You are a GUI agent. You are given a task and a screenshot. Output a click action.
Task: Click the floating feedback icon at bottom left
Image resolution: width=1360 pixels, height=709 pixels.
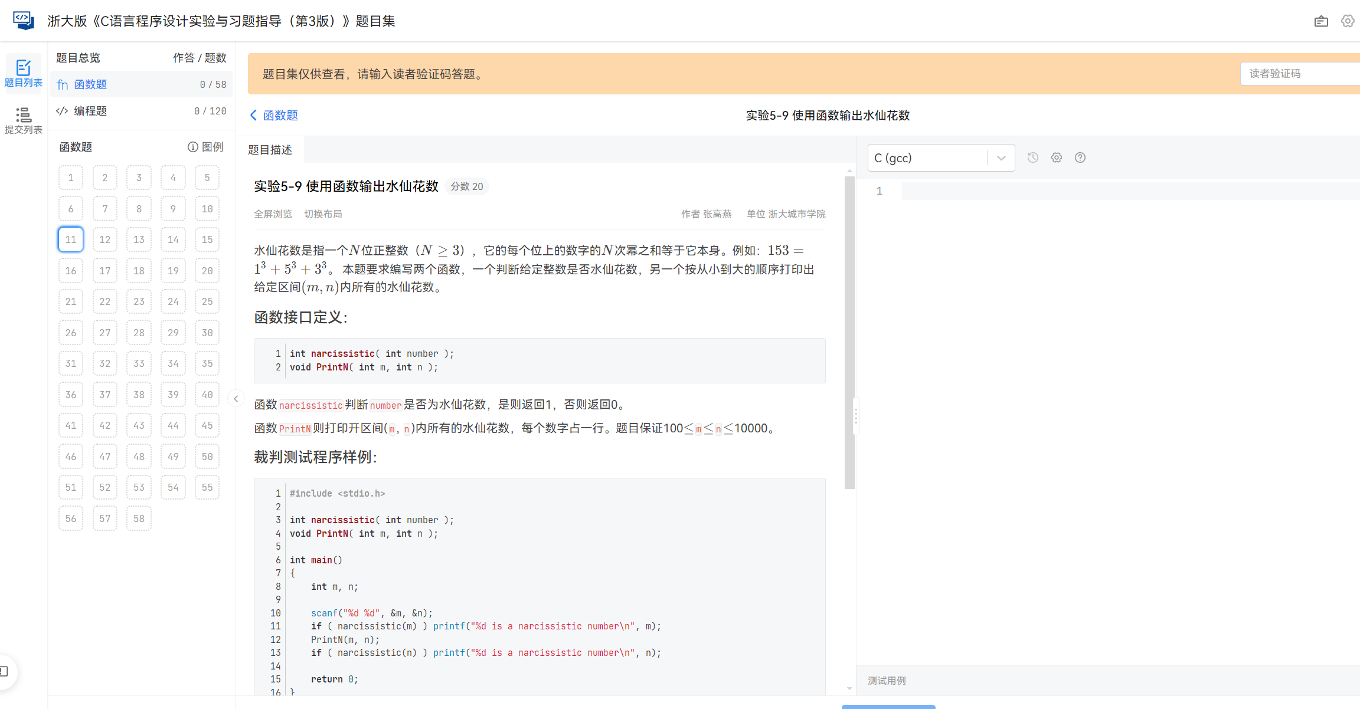point(5,671)
